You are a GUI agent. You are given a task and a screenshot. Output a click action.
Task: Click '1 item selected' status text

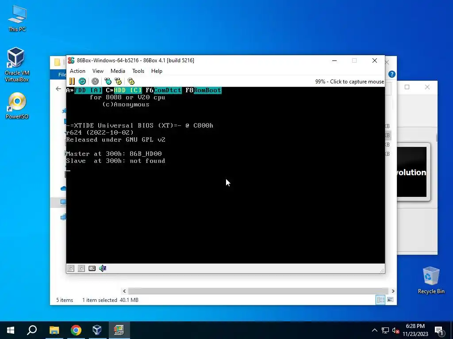click(x=100, y=300)
